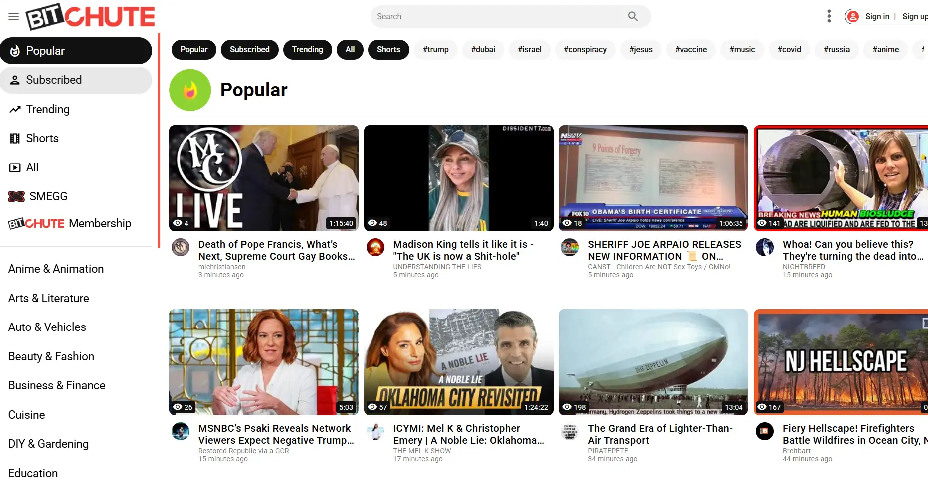Open Beauty & Fashion category

51,356
